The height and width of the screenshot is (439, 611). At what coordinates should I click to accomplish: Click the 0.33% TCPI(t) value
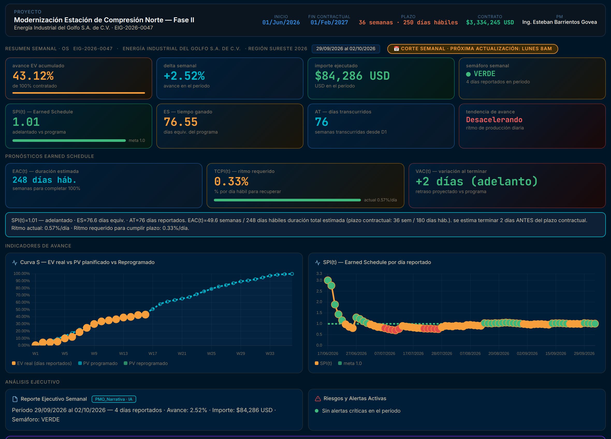click(231, 181)
